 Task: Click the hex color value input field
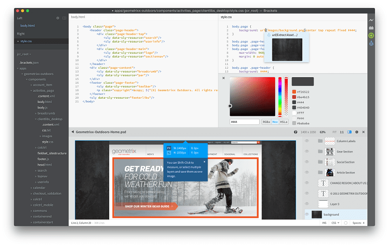244,122
